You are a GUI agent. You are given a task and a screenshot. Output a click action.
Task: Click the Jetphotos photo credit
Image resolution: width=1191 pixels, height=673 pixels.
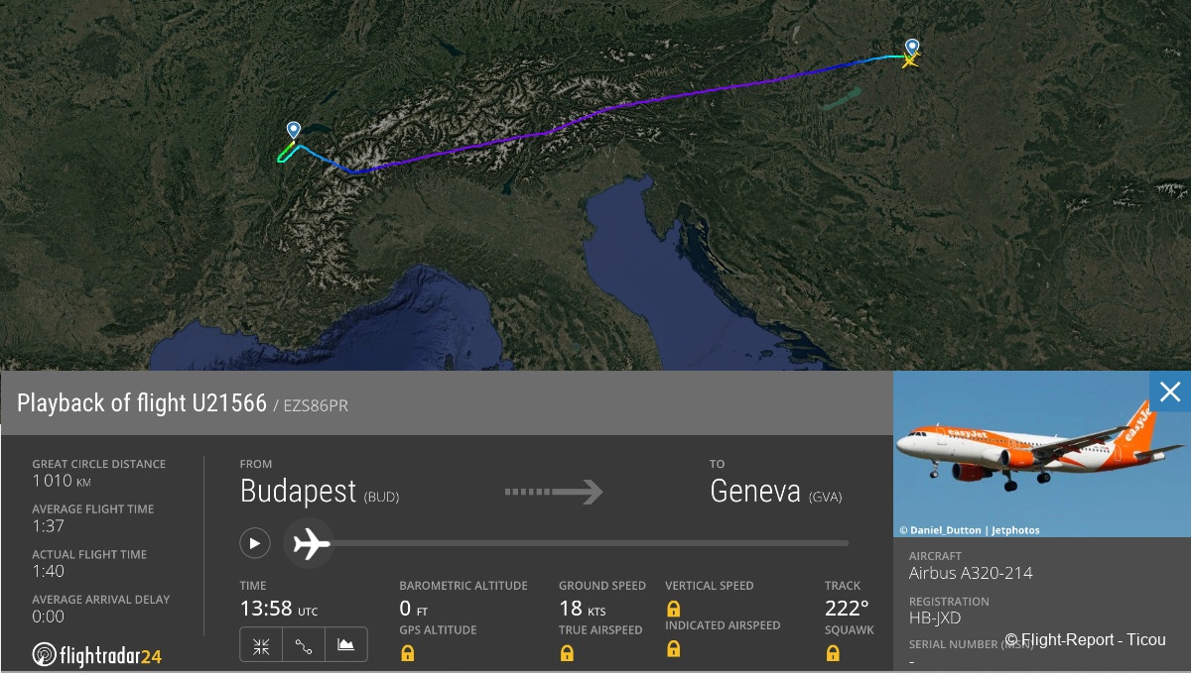(x=970, y=530)
